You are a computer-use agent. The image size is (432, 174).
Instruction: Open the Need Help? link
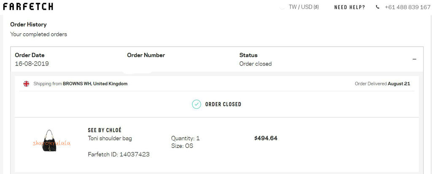[x=350, y=8]
